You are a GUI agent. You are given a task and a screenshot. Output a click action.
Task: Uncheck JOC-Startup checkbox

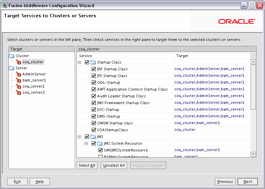click(x=94, y=110)
